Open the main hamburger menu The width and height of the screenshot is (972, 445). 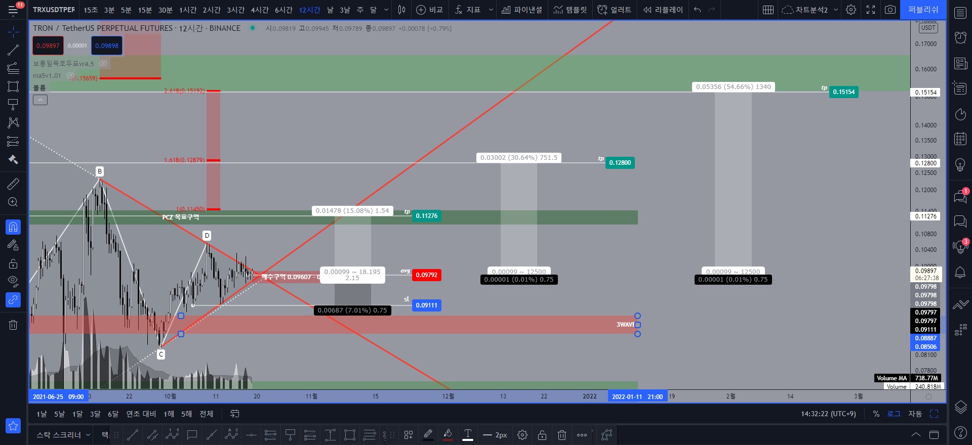coord(13,10)
